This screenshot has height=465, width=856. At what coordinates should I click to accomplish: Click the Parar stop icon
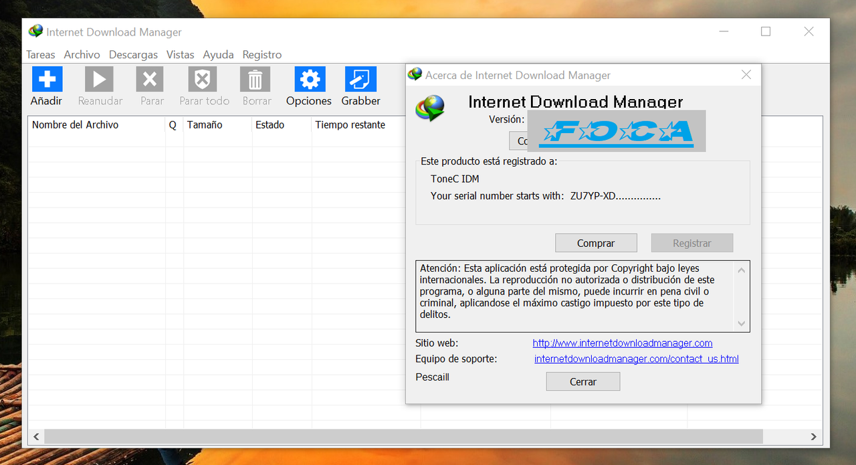click(x=150, y=79)
